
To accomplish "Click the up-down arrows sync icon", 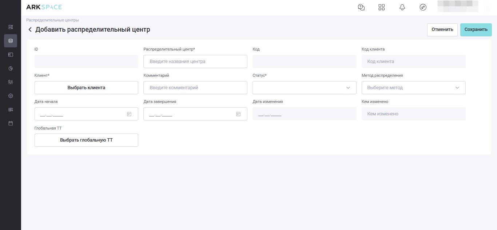I will click(x=423, y=7).
